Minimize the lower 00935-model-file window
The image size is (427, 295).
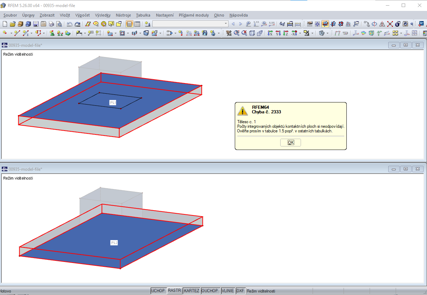[x=394, y=169]
